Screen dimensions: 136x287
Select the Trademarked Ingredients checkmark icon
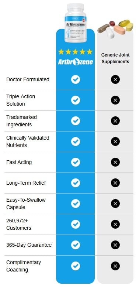tap(76, 121)
